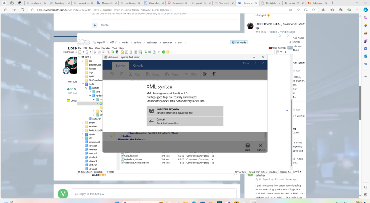
Task: Toggle the word wrap icon in ribbon
Action: click(x=205, y=74)
